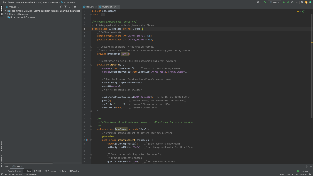Open Project panel gear options
This screenshot has width=313, height=176.
coord(75,7)
